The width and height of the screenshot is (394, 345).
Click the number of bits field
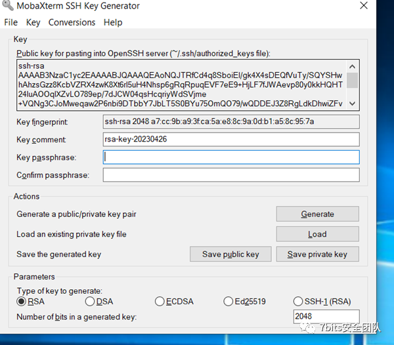pos(326,316)
